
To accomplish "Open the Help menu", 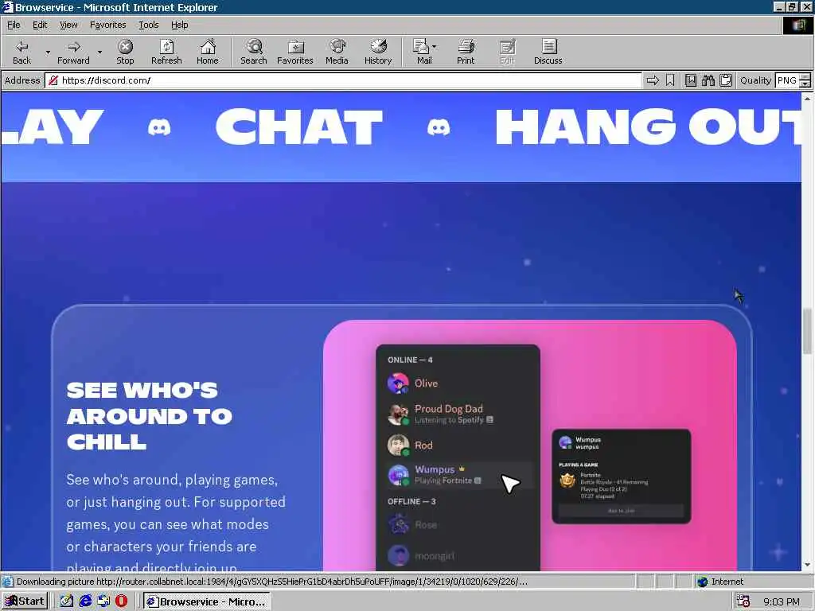I will click(179, 25).
